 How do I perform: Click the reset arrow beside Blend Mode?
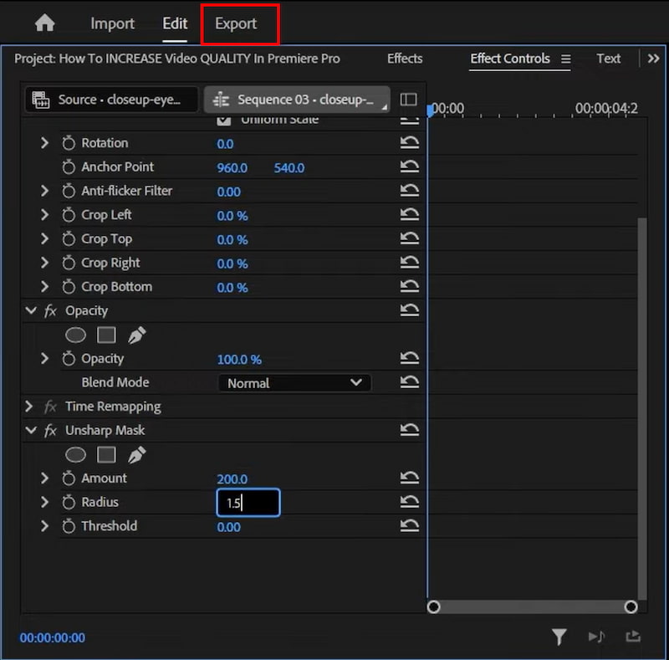click(409, 382)
